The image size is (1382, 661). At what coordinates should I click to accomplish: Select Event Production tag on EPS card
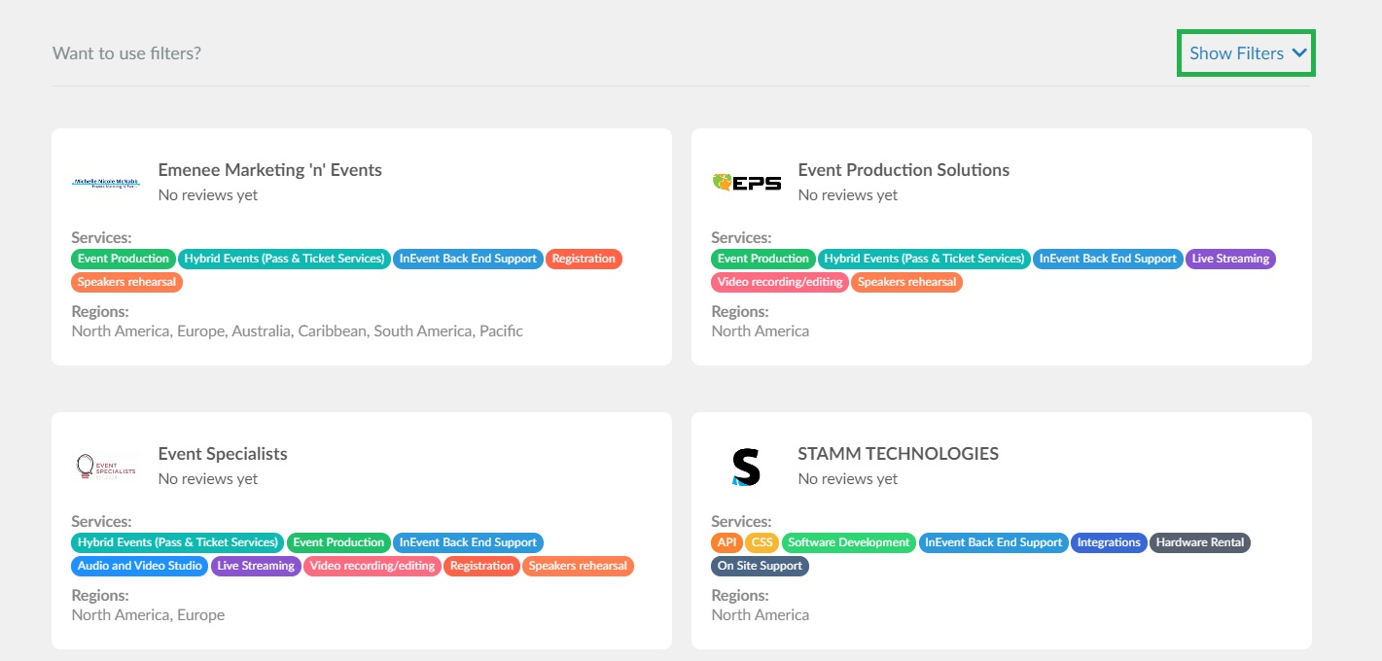(x=763, y=259)
